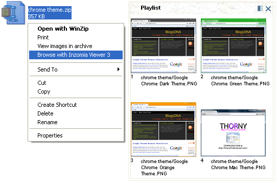Click the chrome theme.zip file name label

tap(50, 10)
